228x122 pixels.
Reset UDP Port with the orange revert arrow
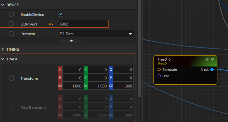click(x=51, y=24)
